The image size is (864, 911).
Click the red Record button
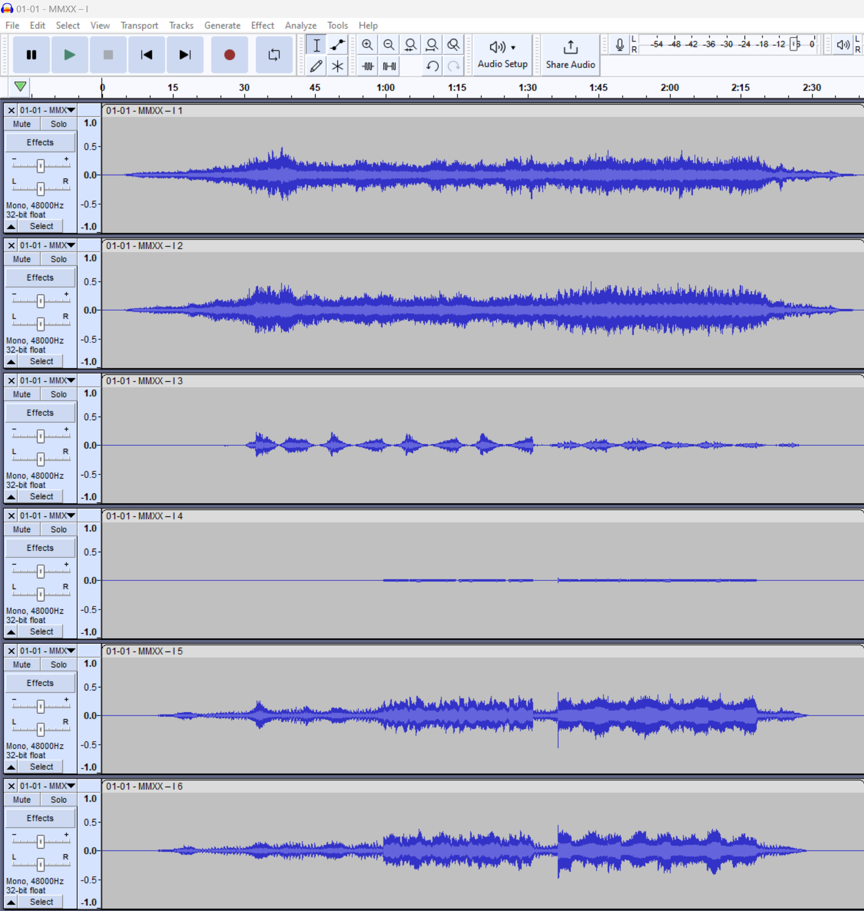pos(229,55)
